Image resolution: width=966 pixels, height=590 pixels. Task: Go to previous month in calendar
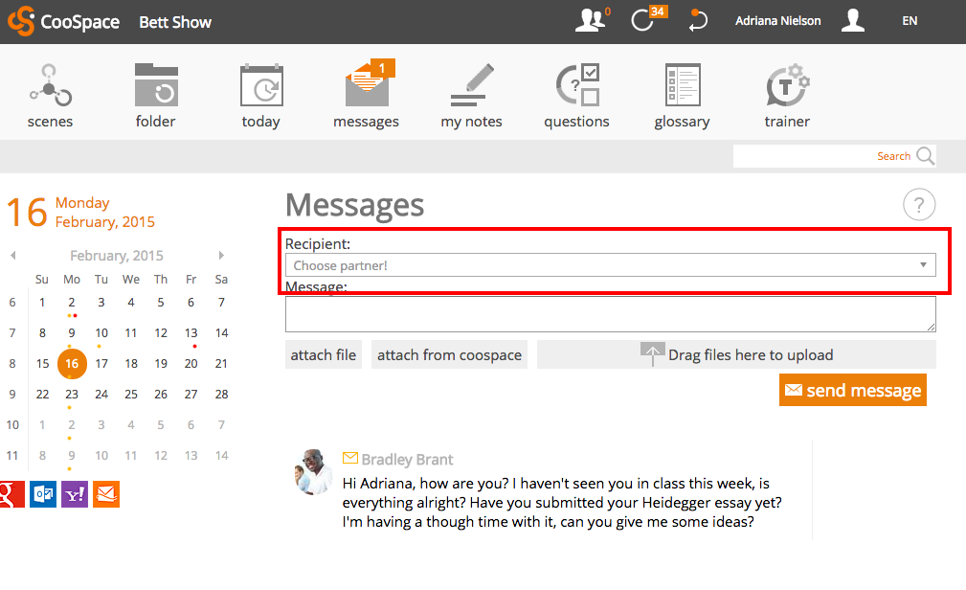click(13, 255)
